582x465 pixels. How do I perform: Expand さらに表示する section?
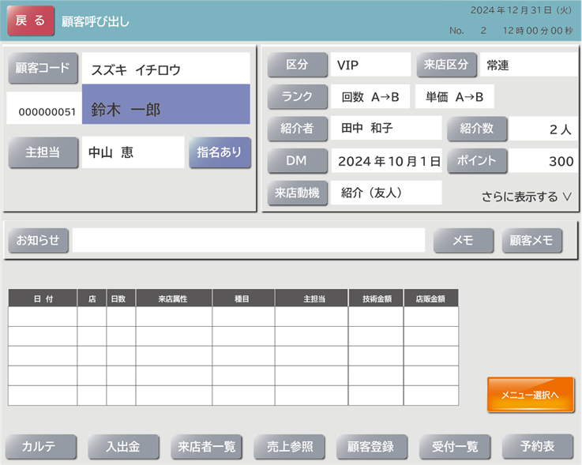(526, 197)
